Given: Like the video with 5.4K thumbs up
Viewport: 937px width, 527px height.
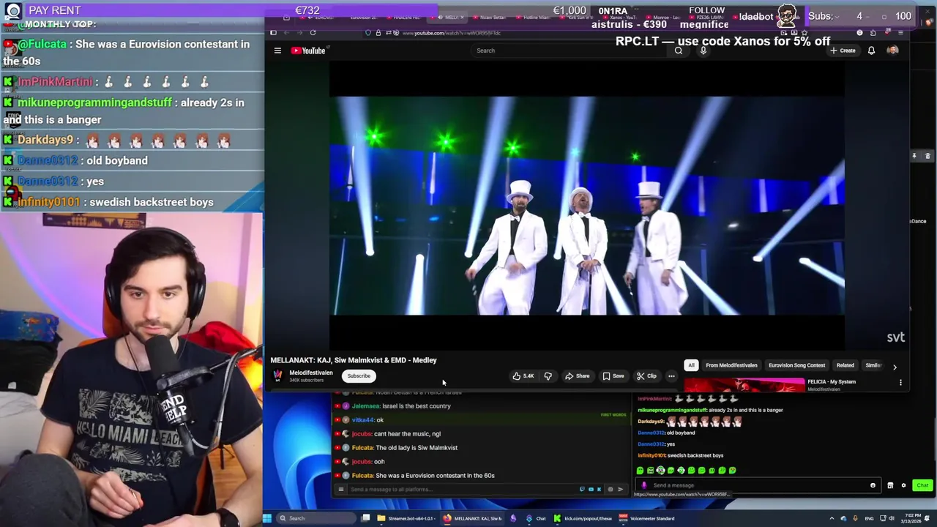Looking at the screenshot, I should [523, 376].
